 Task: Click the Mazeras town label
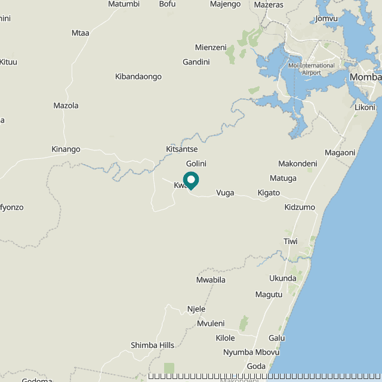click(269, 5)
